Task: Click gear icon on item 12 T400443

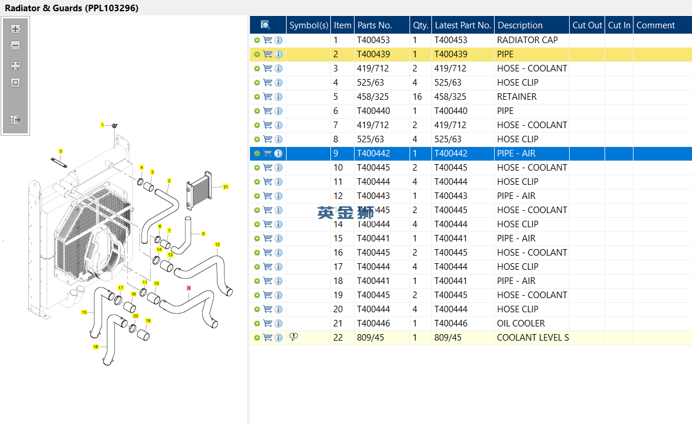Action: coord(257,196)
